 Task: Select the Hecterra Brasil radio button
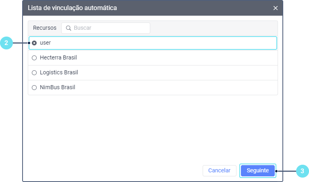pyautogui.click(x=34, y=58)
